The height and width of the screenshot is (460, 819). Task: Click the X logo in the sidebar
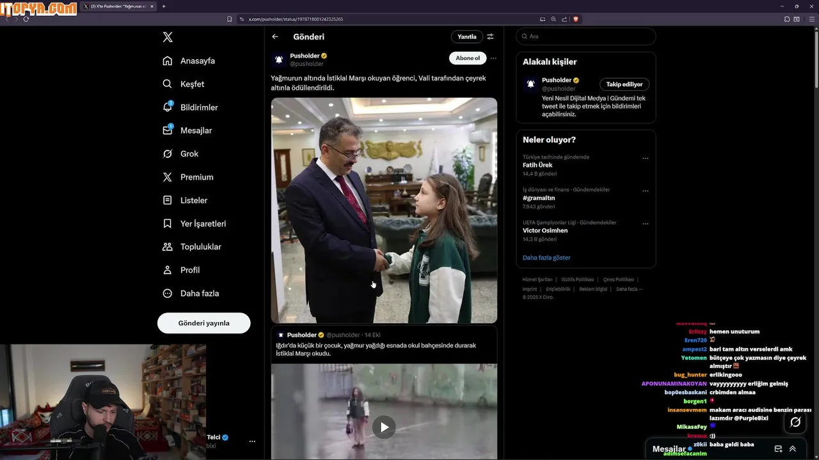[168, 37]
